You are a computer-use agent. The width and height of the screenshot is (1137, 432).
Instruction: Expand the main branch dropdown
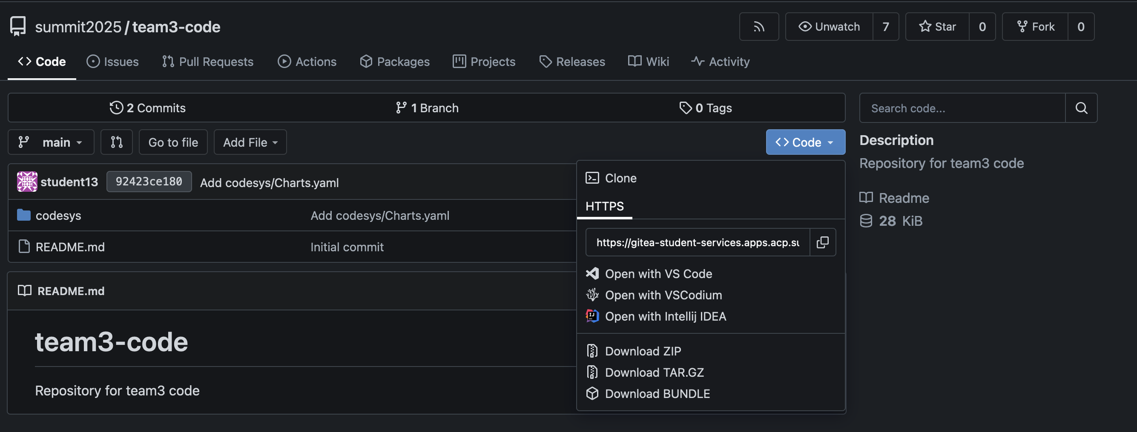51,142
